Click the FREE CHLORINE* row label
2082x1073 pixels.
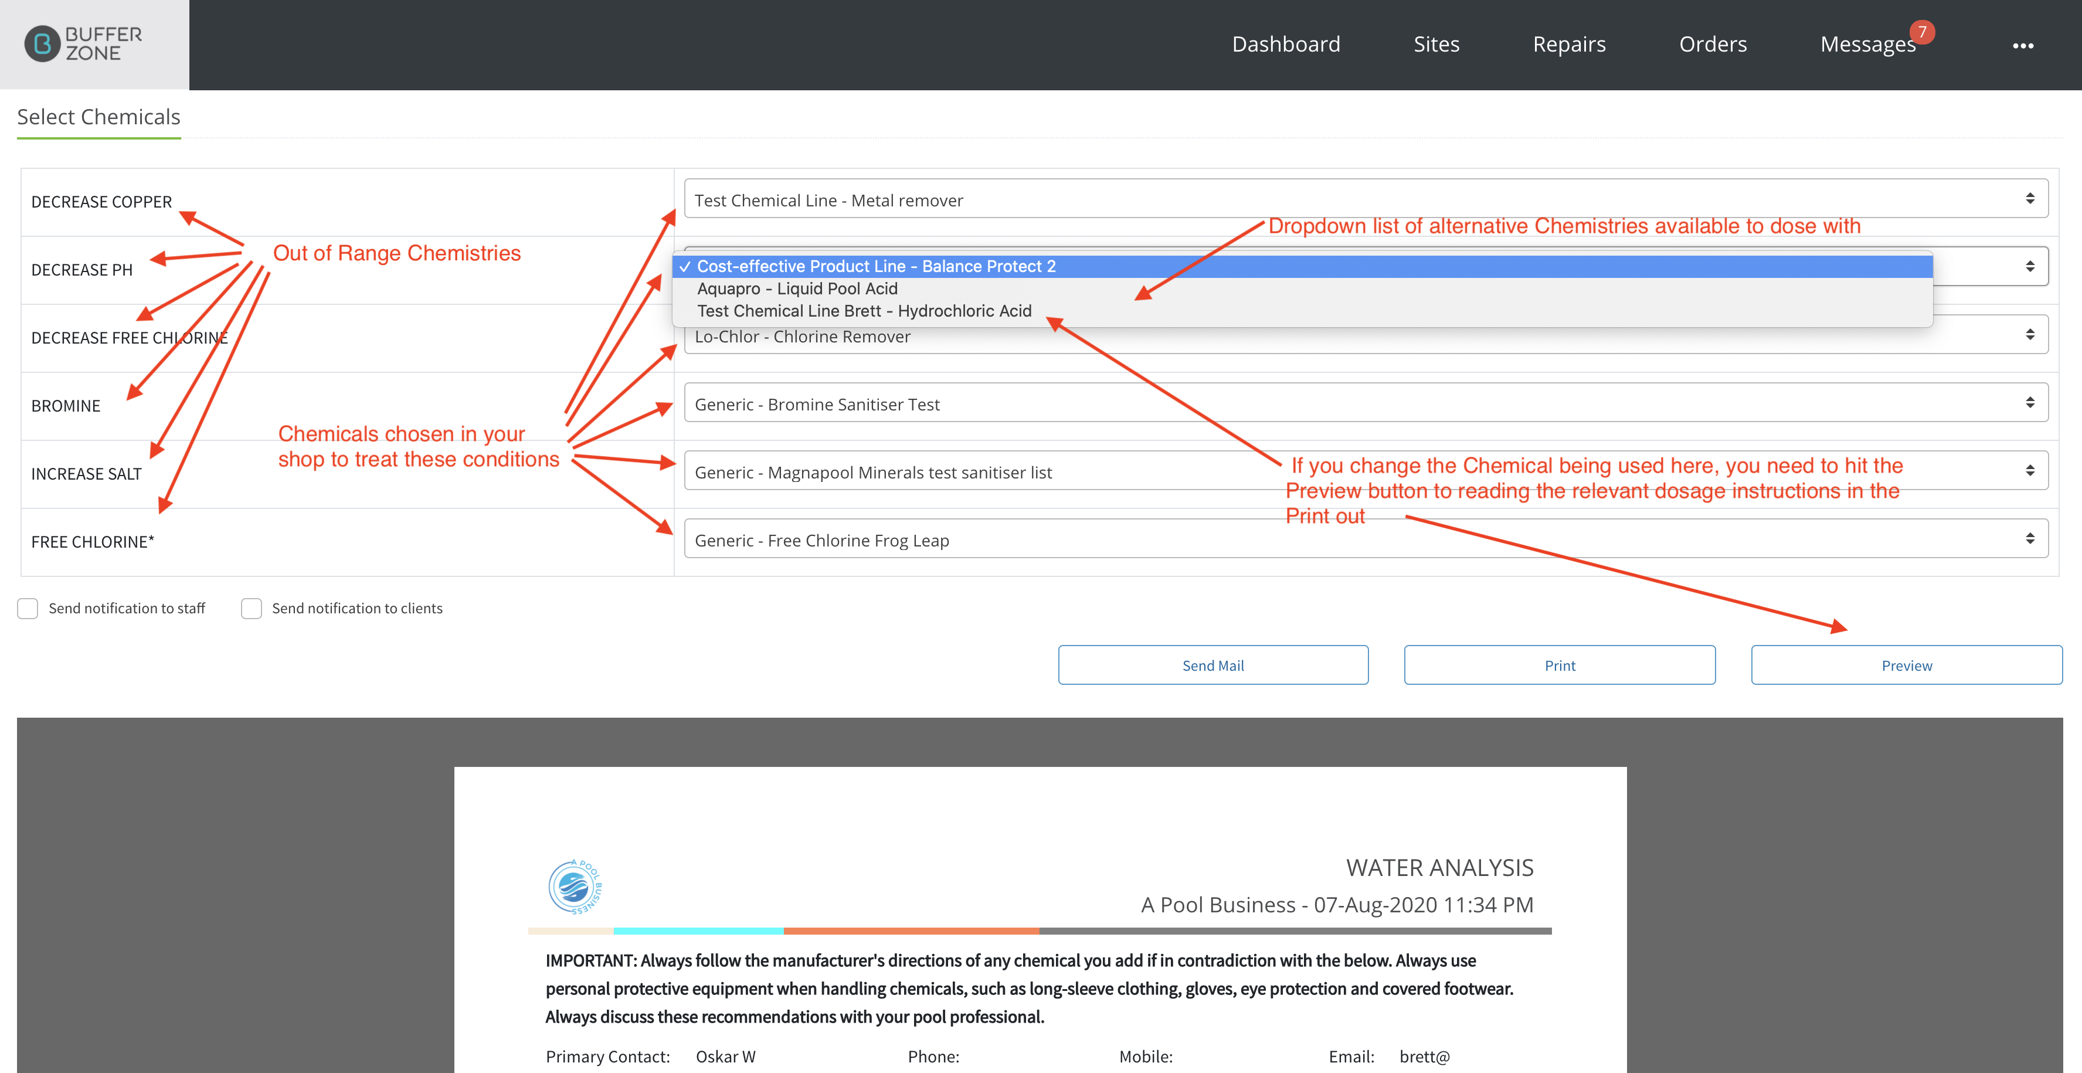point(93,541)
